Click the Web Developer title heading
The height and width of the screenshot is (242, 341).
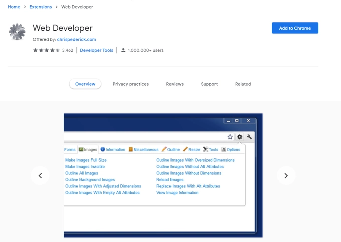tap(63, 28)
